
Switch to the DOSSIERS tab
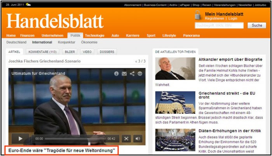tap(107, 52)
